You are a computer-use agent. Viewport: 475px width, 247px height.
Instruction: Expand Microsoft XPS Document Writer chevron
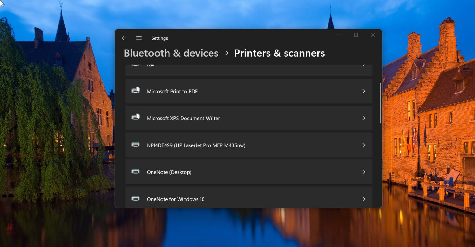coord(364,118)
